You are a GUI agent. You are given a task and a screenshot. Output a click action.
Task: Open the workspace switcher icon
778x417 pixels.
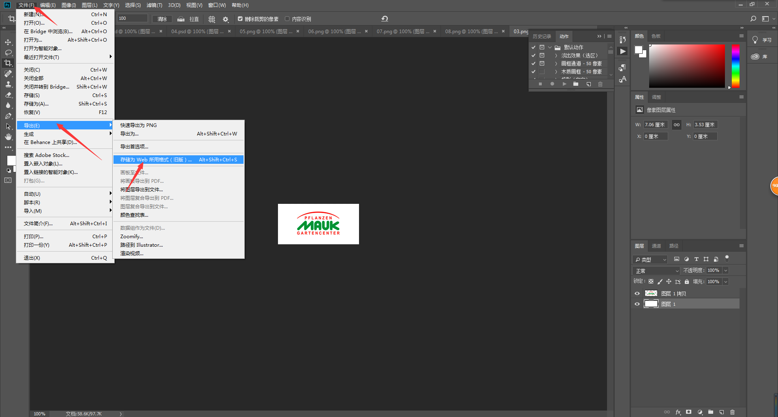coord(765,19)
